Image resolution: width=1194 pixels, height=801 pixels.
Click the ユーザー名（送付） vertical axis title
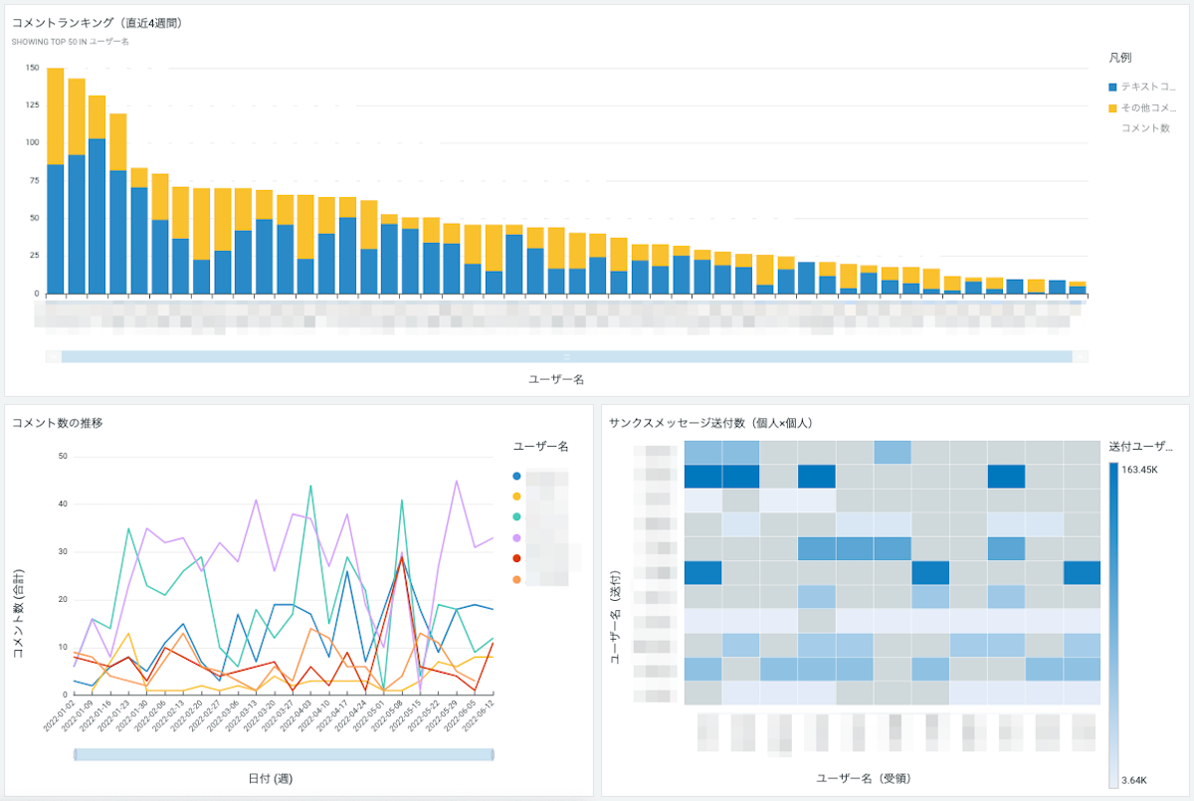pyautogui.click(x=616, y=617)
